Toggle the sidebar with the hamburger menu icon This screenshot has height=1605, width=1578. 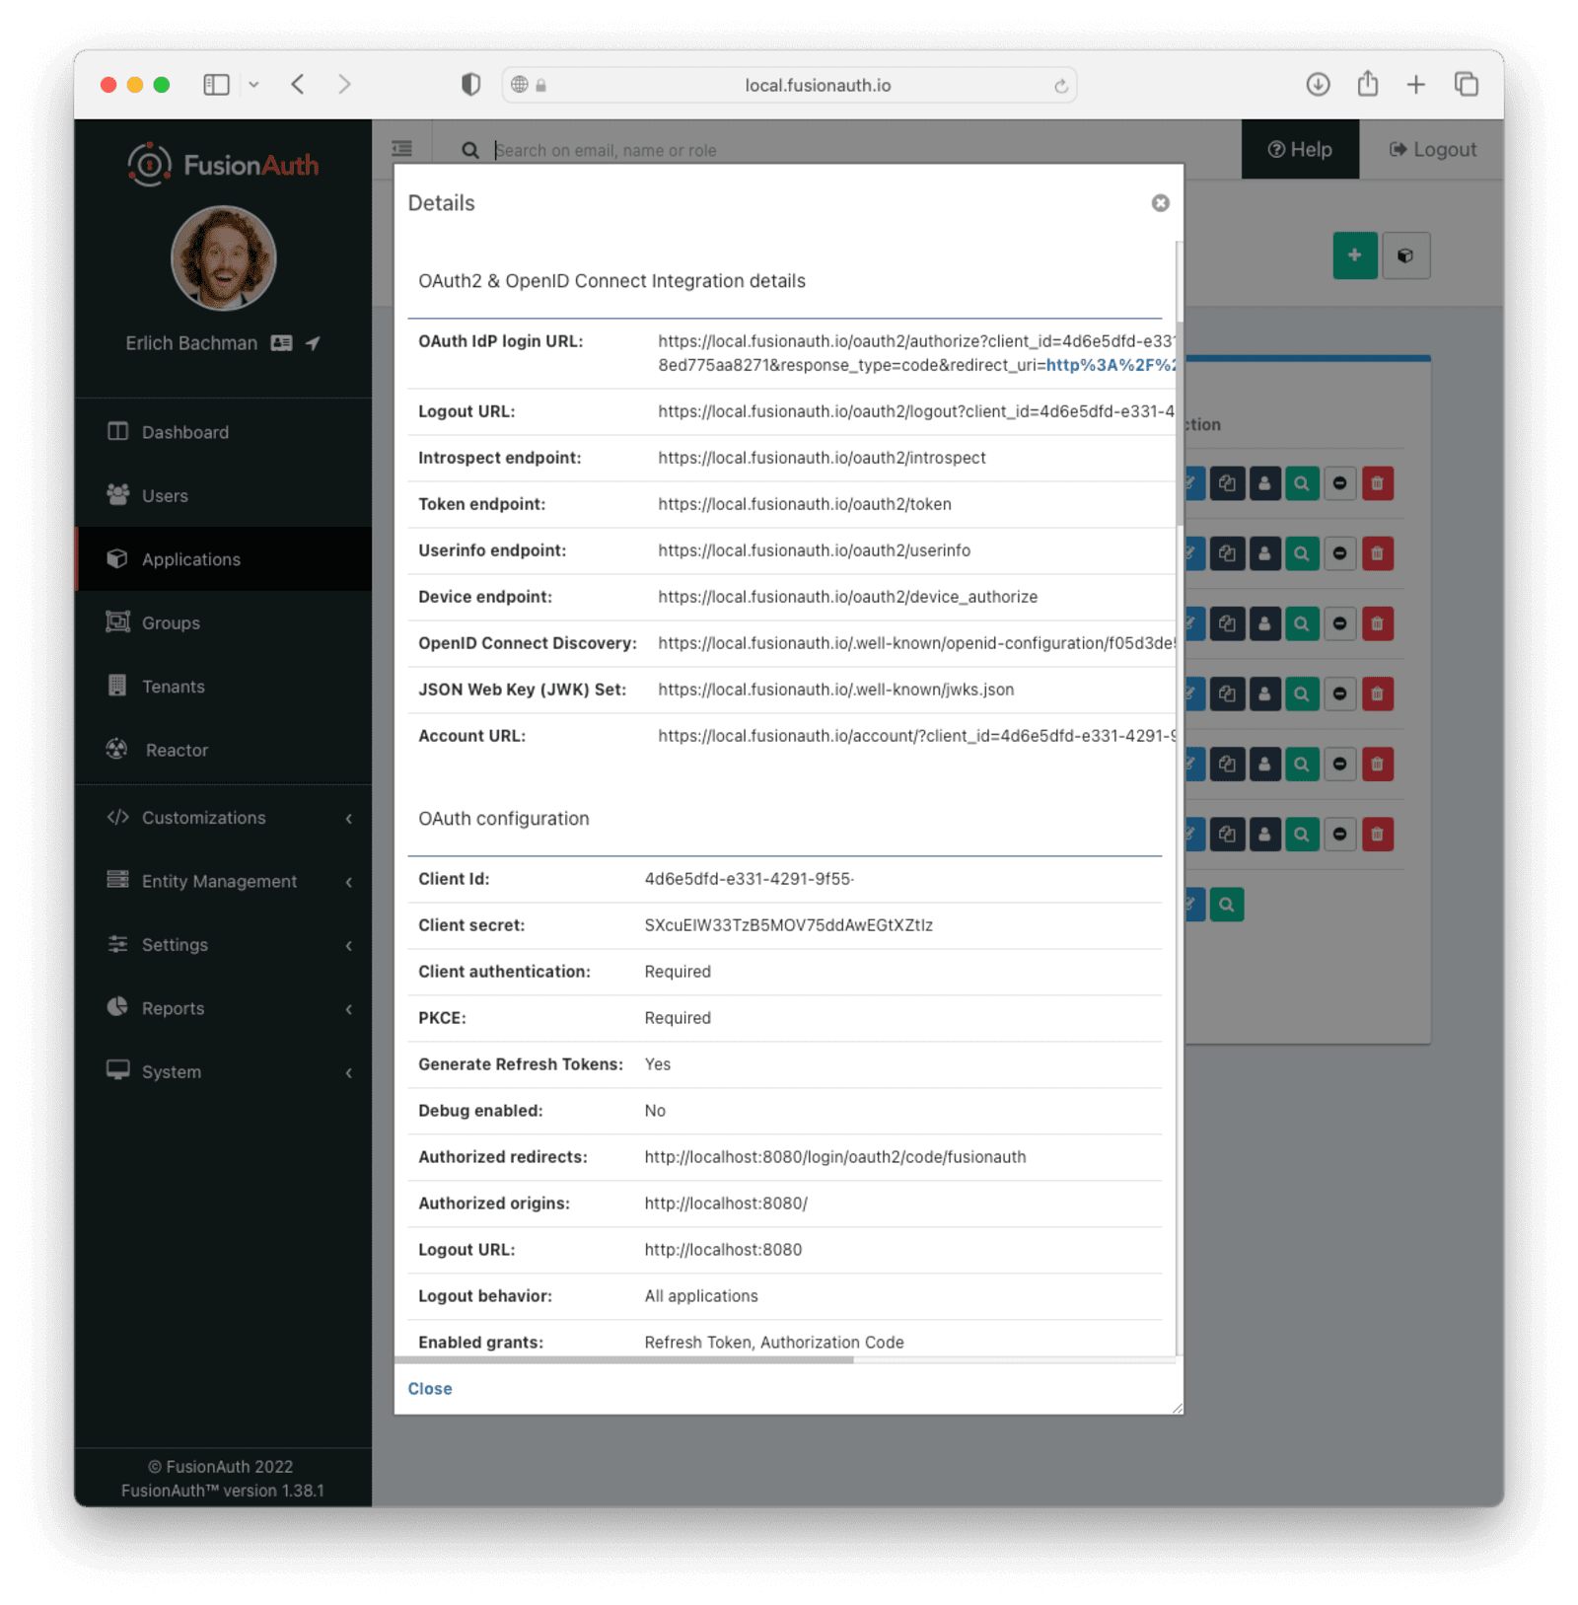click(401, 149)
